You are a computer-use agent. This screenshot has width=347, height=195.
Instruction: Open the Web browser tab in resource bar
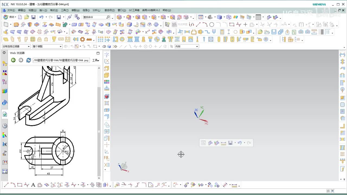click(x=5, y=114)
